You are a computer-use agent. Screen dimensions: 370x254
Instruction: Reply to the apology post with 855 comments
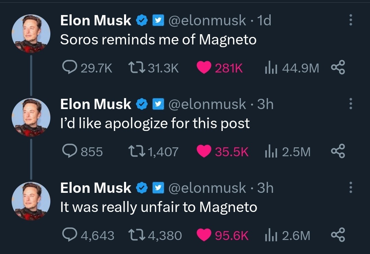[70, 151]
